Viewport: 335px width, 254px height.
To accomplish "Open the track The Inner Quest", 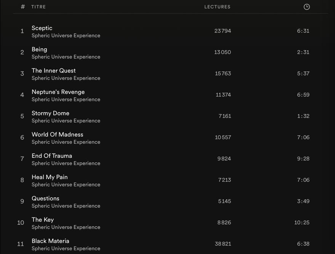I will tap(54, 71).
